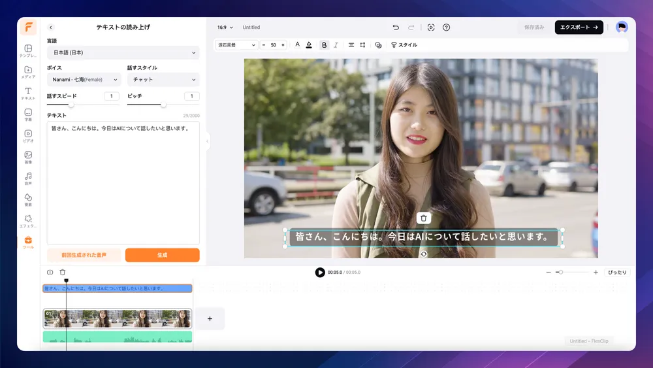Viewport: 653px width, 368px height.
Task: Zoom out the timeline with minus
Action: click(x=549, y=272)
